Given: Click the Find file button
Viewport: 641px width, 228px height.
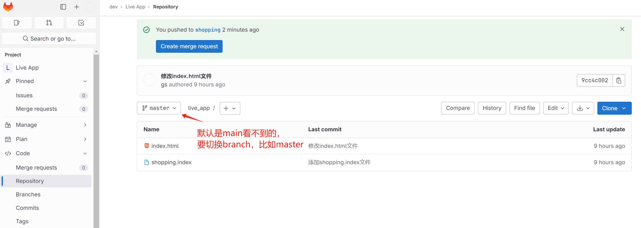Looking at the screenshot, I should click(x=524, y=108).
